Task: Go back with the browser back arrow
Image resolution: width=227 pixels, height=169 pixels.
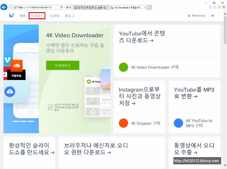Action: 4,7
